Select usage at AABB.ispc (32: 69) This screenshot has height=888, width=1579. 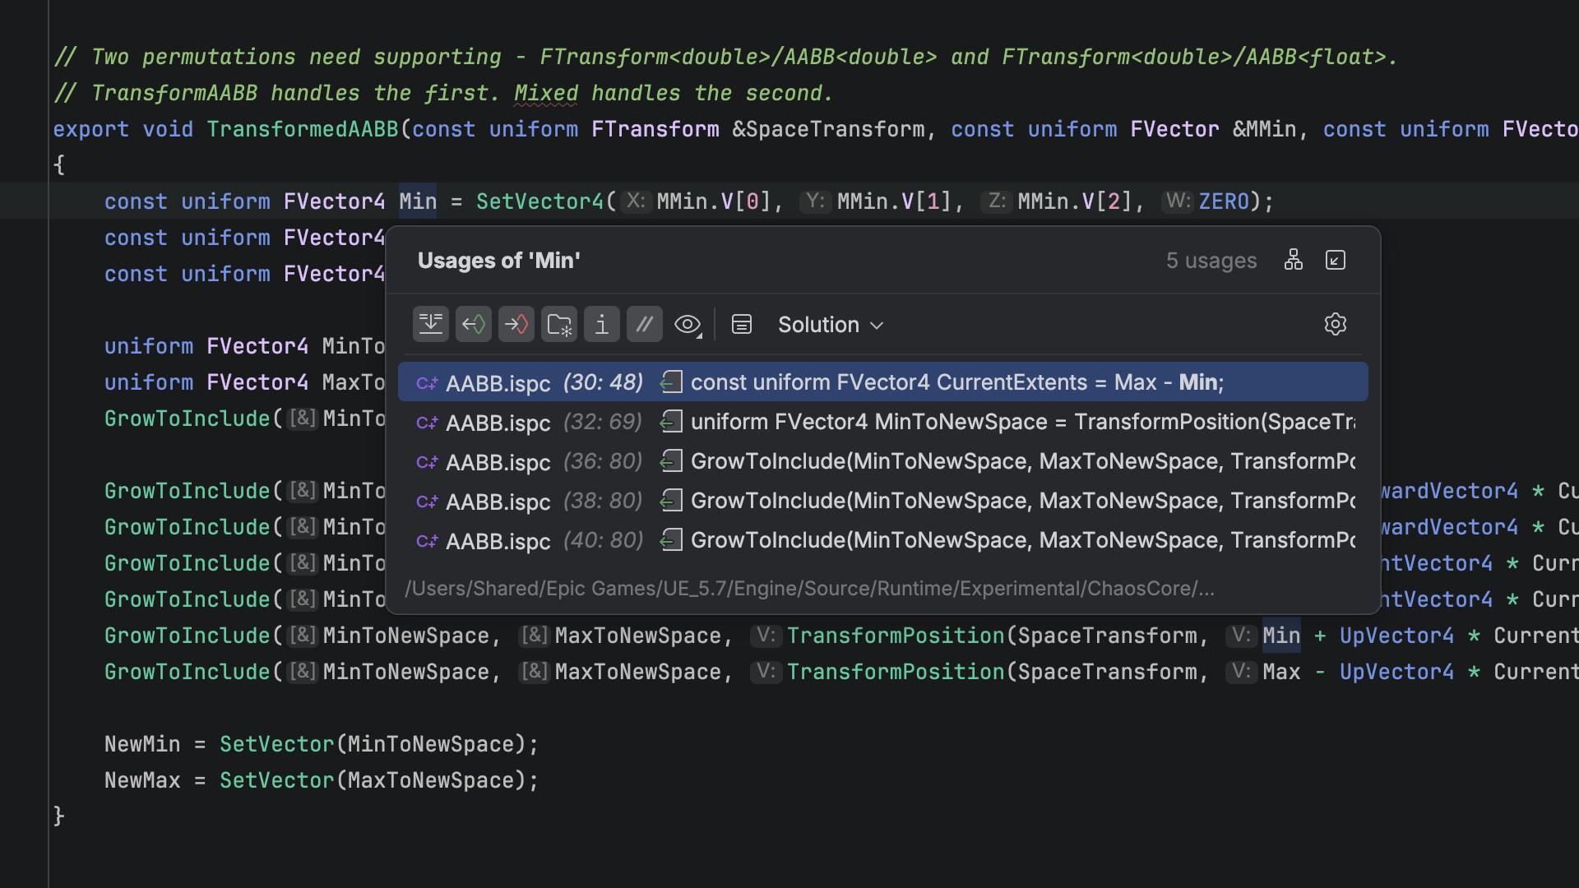pyautogui.click(x=882, y=422)
